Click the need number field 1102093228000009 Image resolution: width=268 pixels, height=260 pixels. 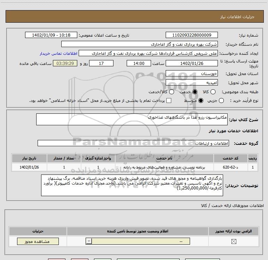(191, 35)
